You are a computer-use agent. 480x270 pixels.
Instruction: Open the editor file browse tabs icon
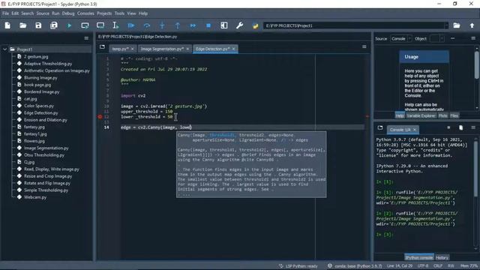[102, 46]
